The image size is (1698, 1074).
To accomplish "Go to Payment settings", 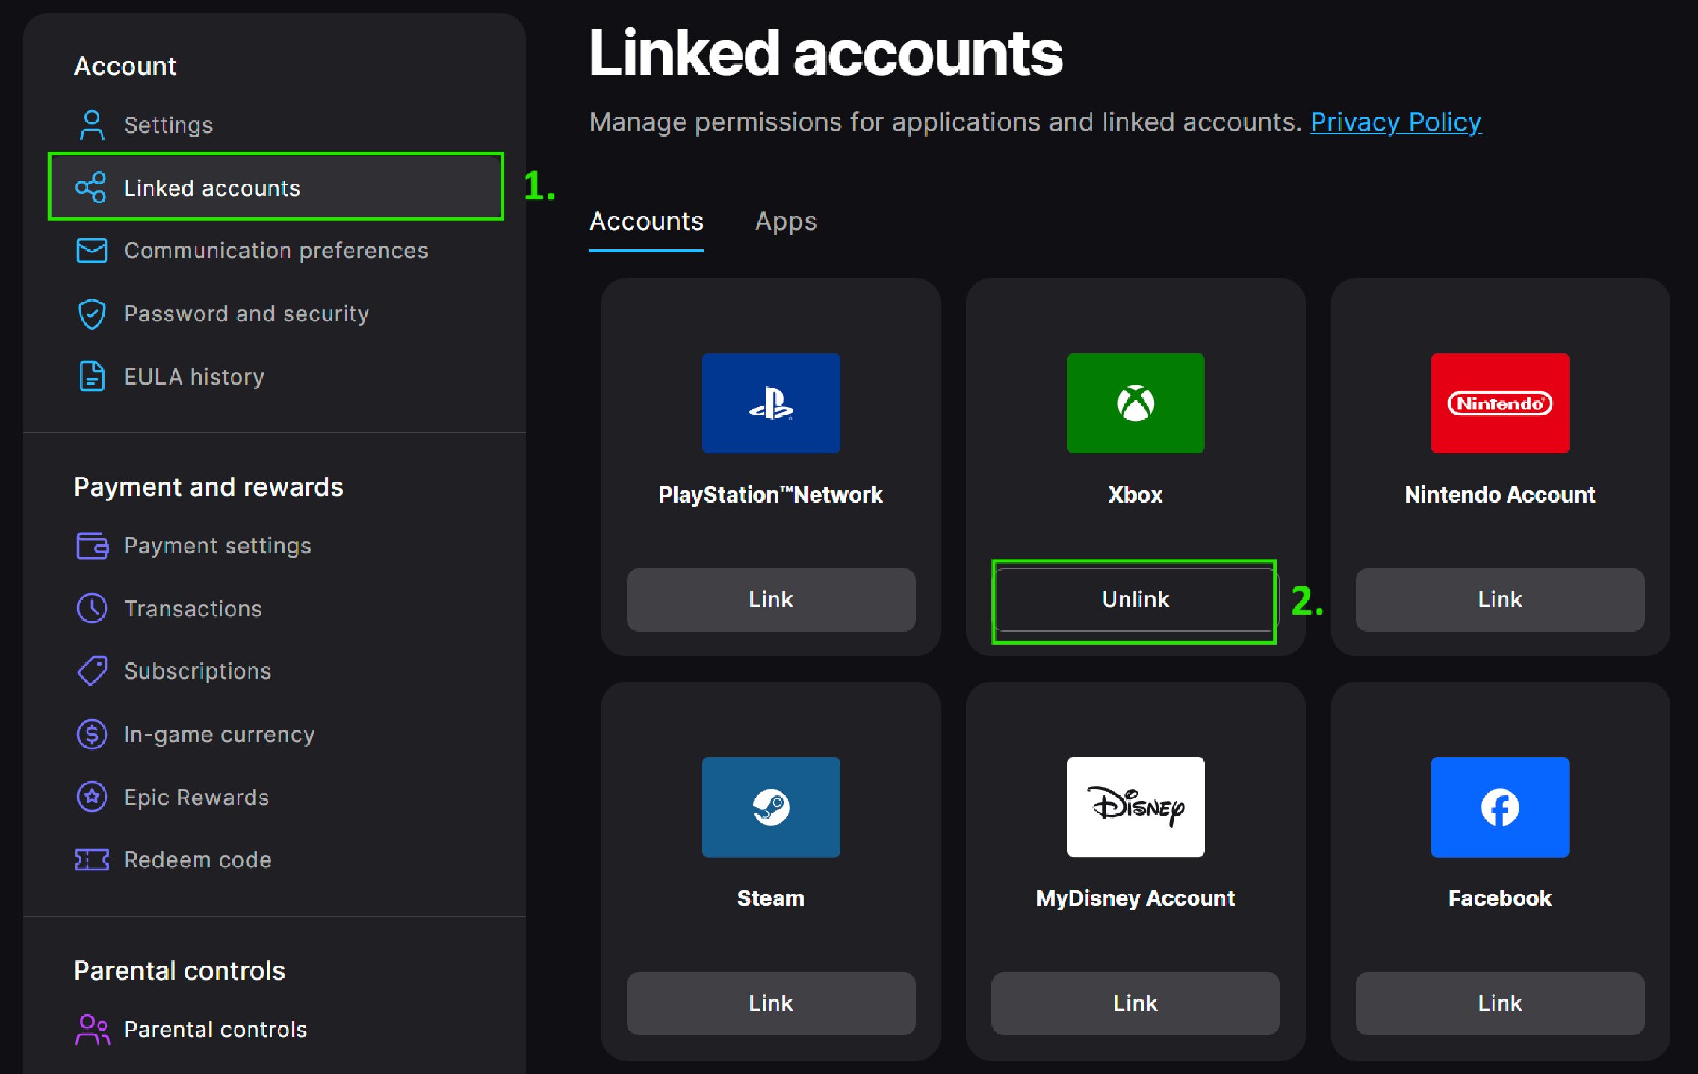I will (217, 546).
